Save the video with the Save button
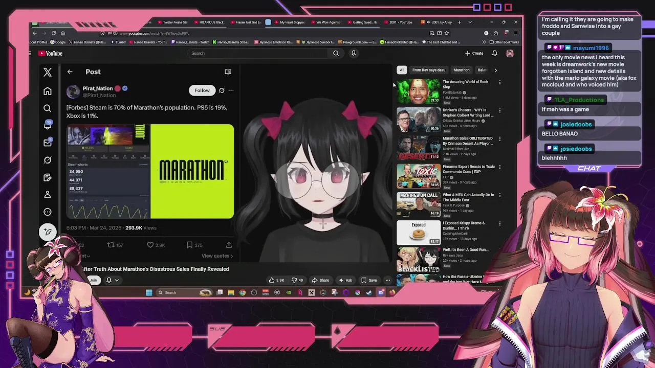This screenshot has height=368, width=655. [369, 280]
